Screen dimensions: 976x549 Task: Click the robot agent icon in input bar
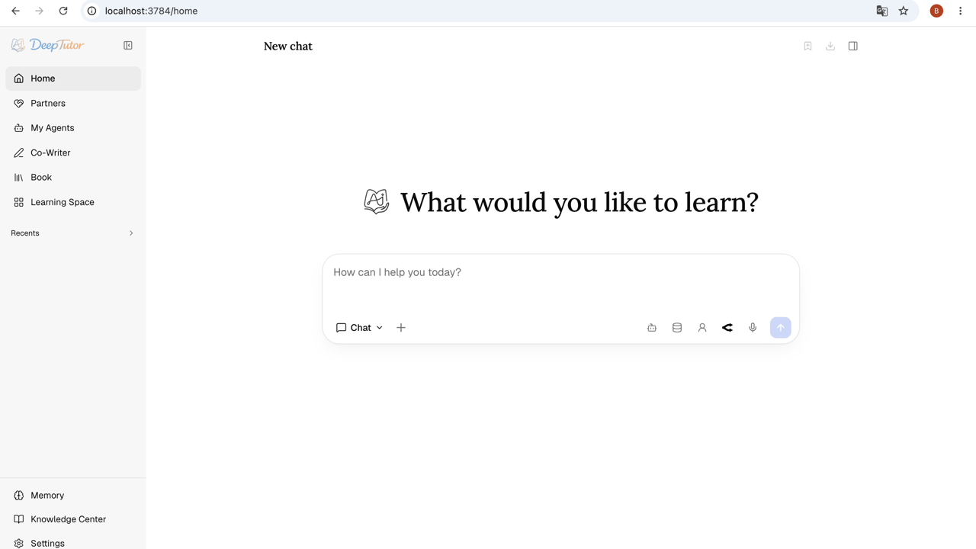pos(652,328)
